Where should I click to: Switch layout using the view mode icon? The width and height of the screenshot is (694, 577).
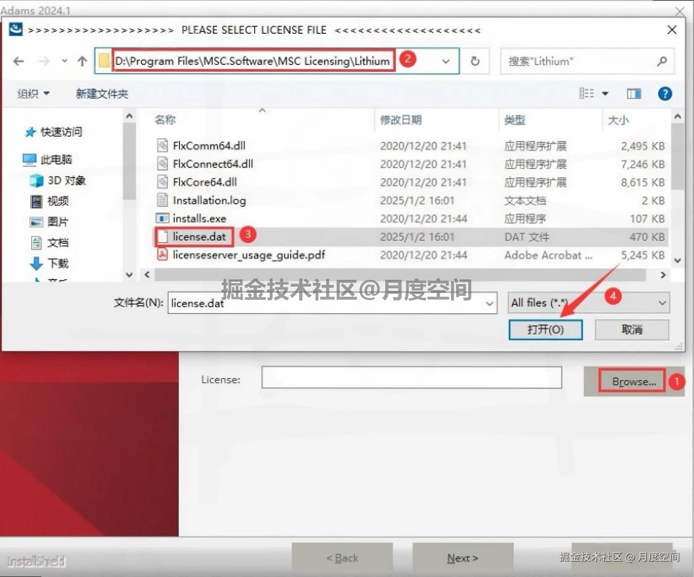[586, 93]
